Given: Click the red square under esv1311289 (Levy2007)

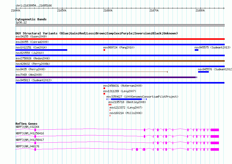Looking at the screenshot, I should [x=104, y=94].
